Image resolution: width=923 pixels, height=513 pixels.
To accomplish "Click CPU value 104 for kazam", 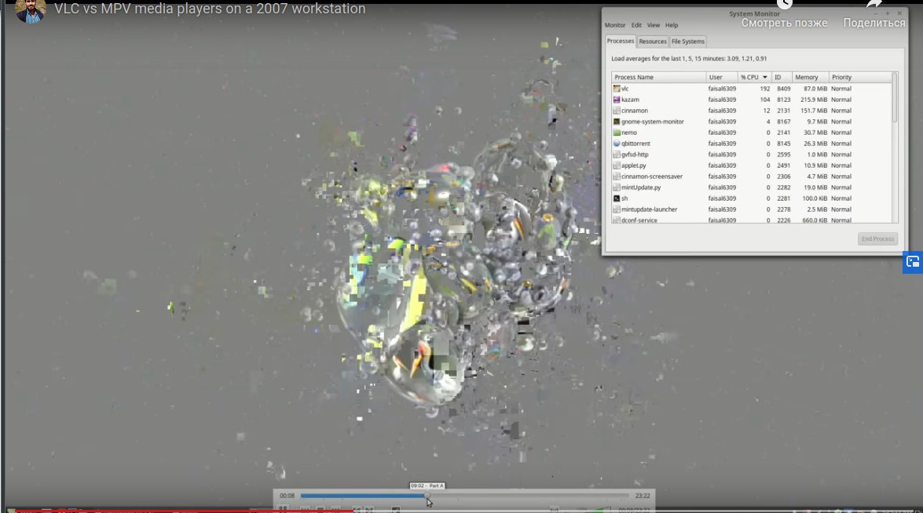I will (x=764, y=100).
